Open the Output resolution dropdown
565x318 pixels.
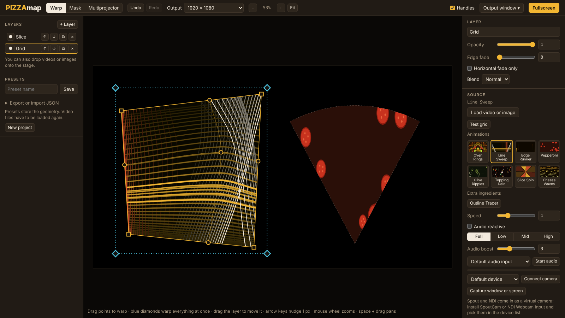click(214, 8)
